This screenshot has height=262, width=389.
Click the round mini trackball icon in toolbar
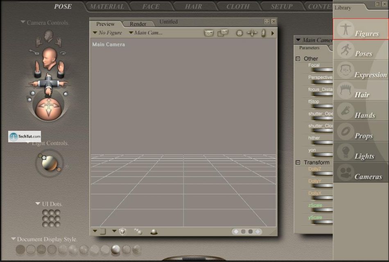[240, 33]
